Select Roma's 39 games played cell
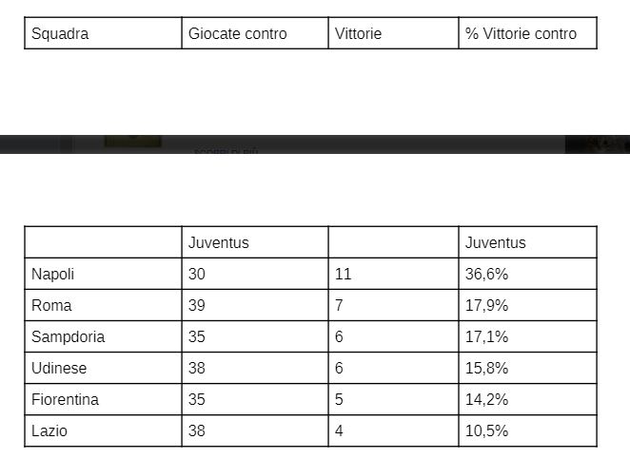 197,305
